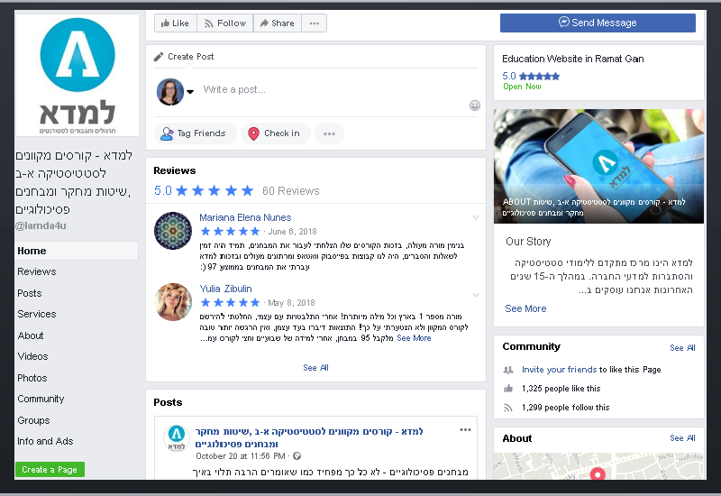Click the @lamda4u username

[41, 225]
